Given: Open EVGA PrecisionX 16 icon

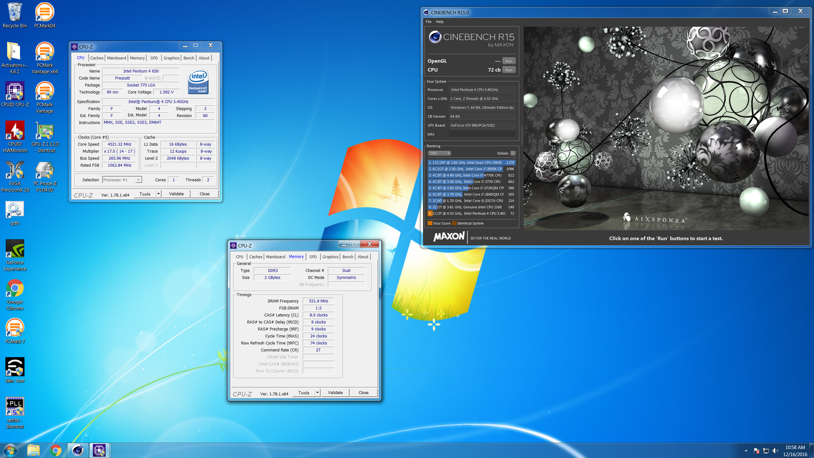Looking at the screenshot, I should [x=15, y=176].
